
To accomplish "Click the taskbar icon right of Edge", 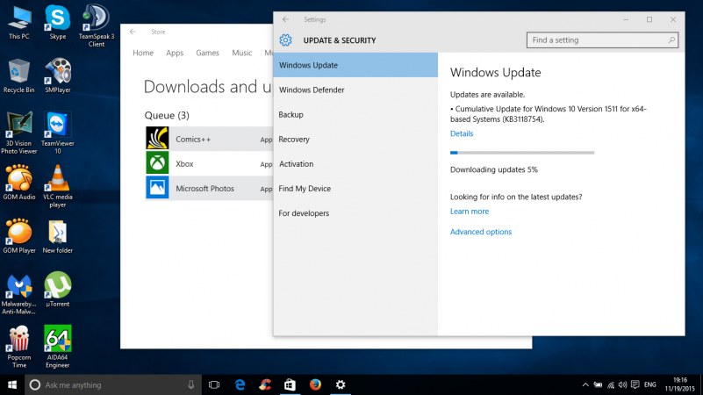I will pos(265,384).
